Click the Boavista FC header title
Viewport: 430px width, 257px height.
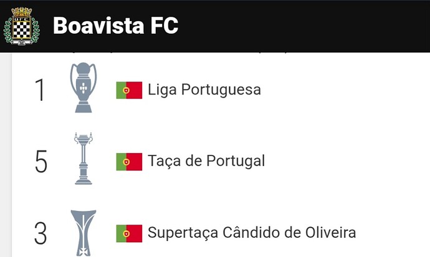click(116, 26)
